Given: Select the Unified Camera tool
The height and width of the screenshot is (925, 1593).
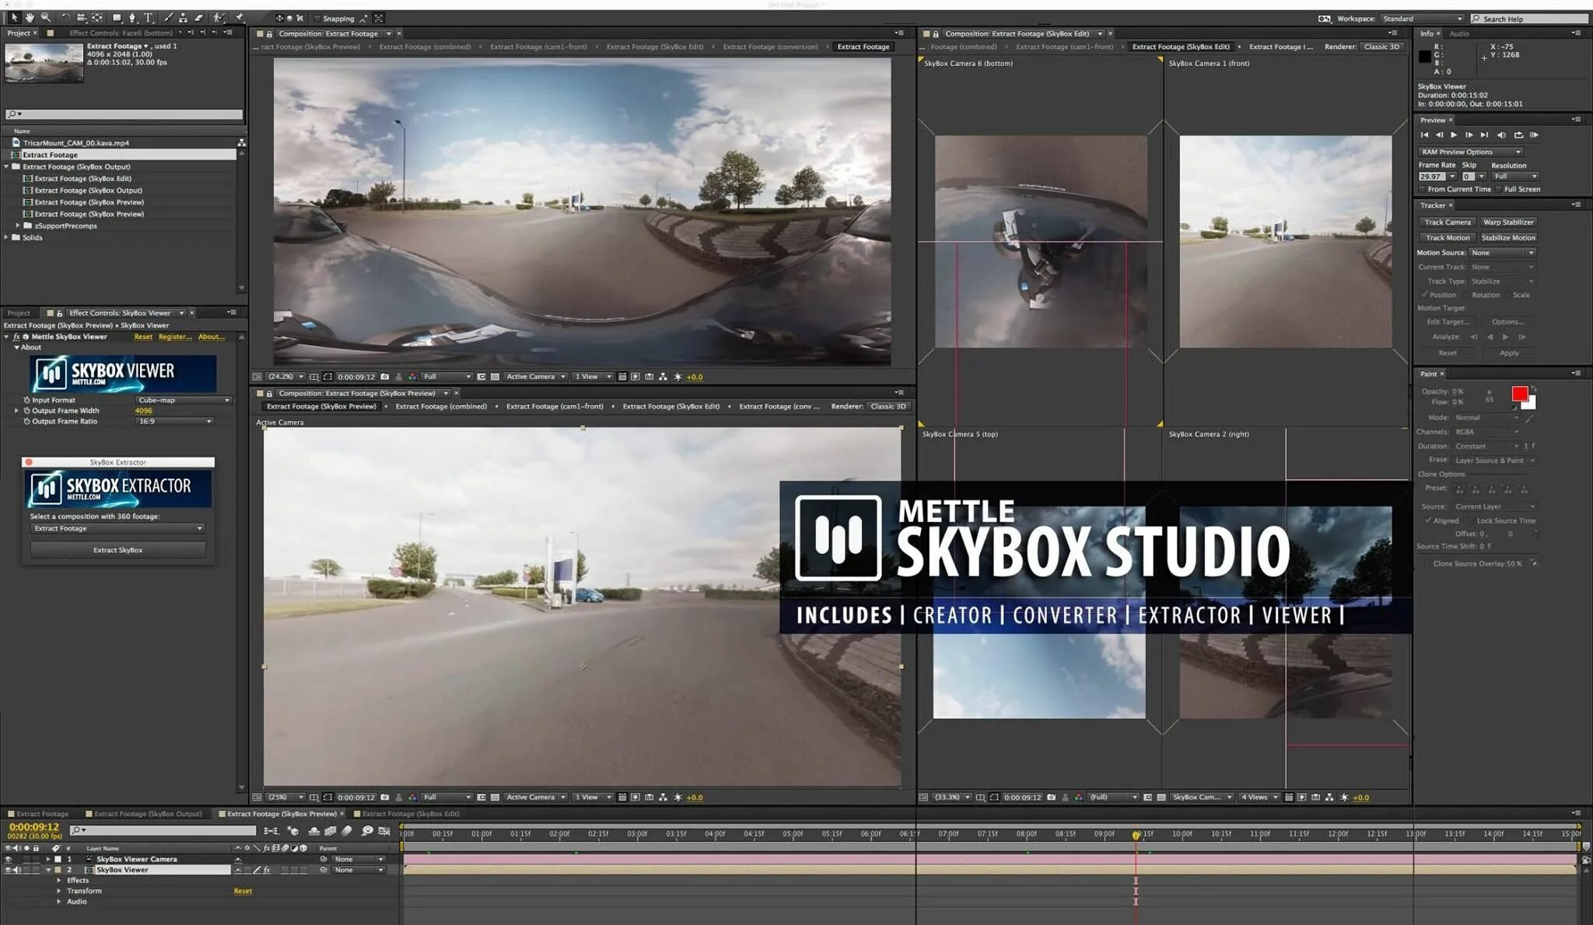Looking at the screenshot, I should (x=82, y=17).
